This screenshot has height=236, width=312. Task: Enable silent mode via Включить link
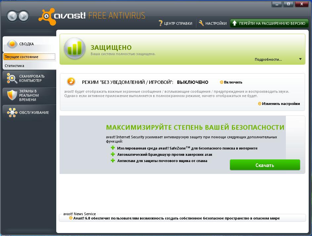(231, 82)
